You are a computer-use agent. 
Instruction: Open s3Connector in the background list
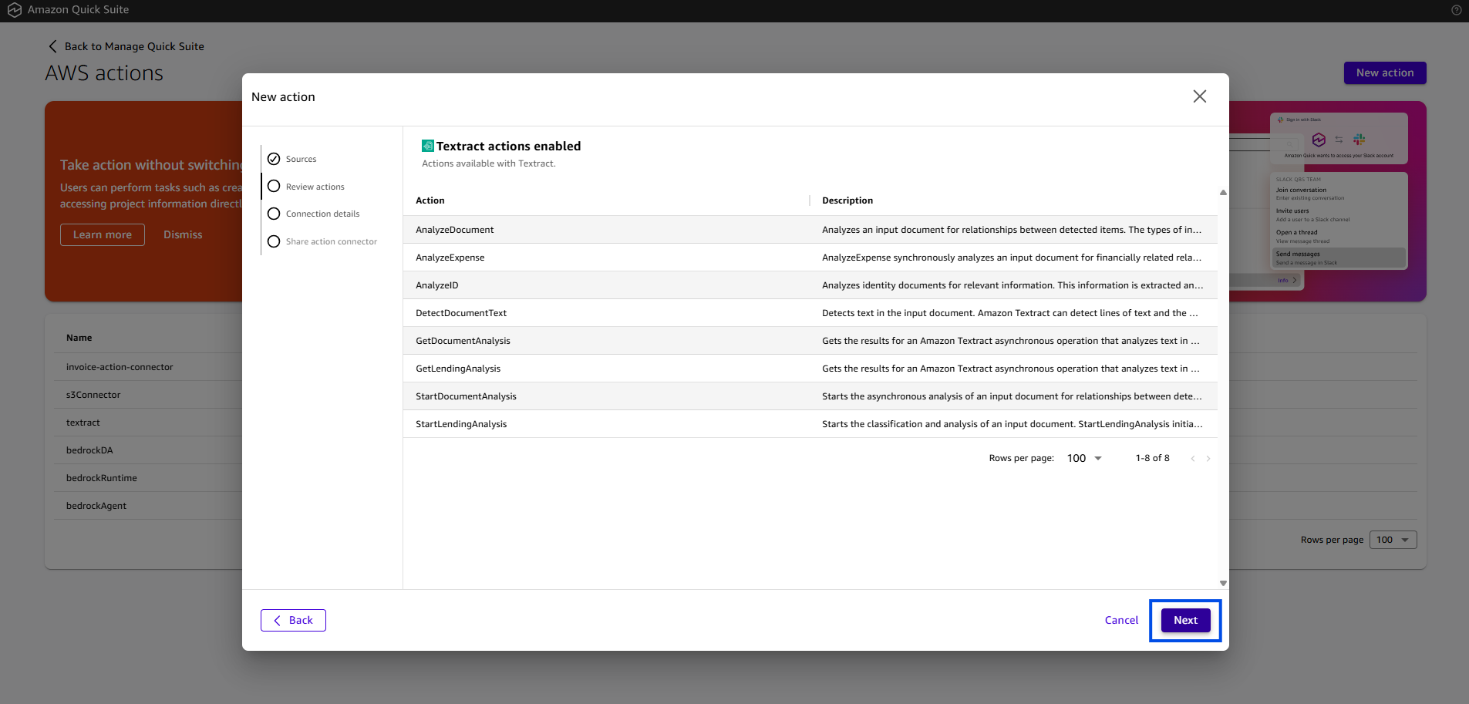coord(93,395)
